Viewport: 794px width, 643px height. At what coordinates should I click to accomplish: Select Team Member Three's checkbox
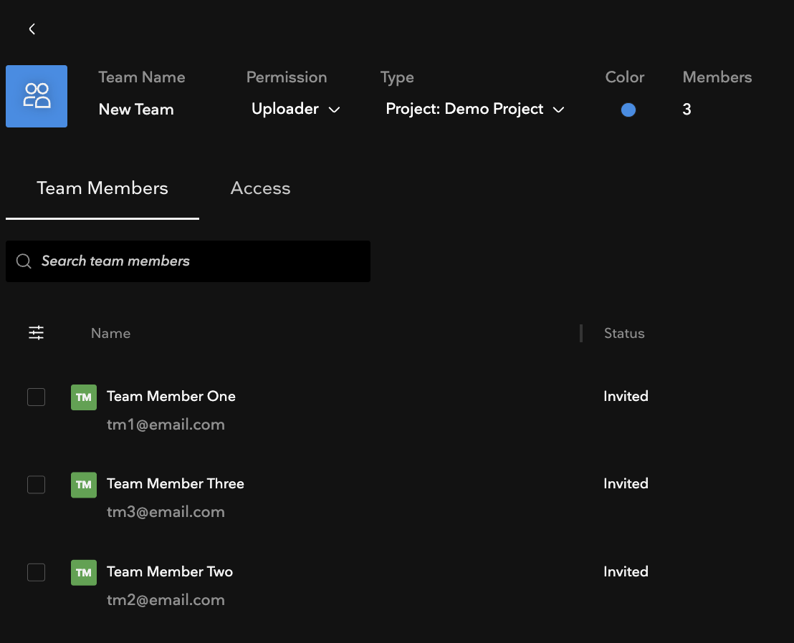(x=36, y=485)
